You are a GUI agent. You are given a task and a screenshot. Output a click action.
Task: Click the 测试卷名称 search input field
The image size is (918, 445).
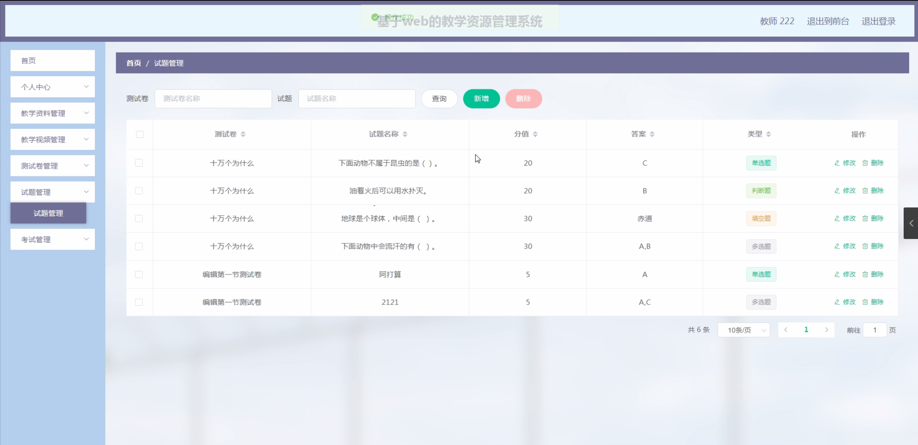click(213, 99)
